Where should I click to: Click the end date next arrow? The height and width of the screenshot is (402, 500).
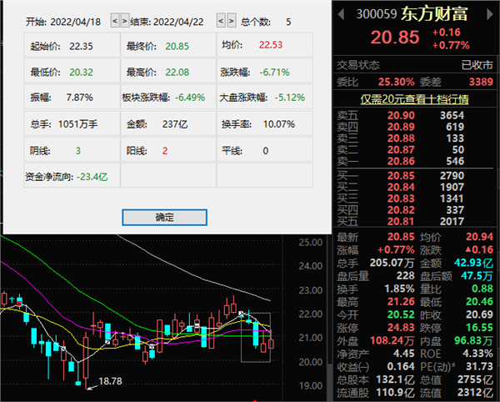tap(231, 20)
